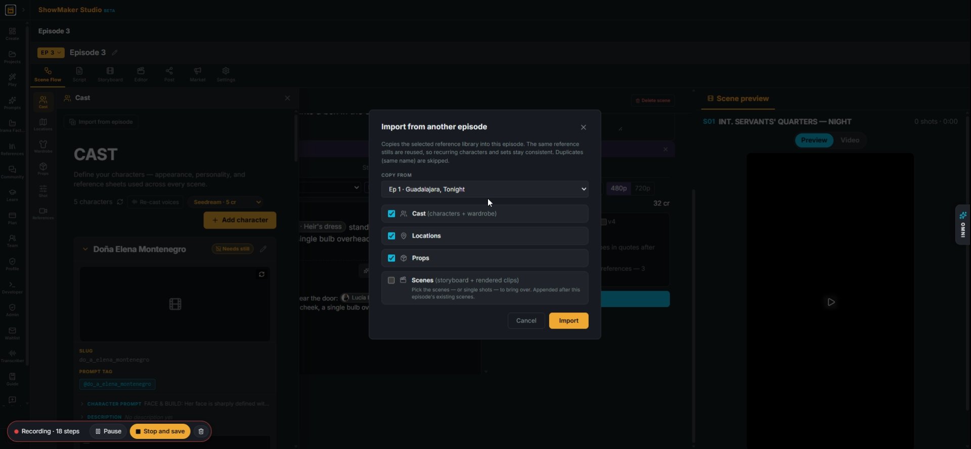This screenshot has height=449, width=971.
Task: Open the EP 3 episode selector
Action: (x=51, y=53)
